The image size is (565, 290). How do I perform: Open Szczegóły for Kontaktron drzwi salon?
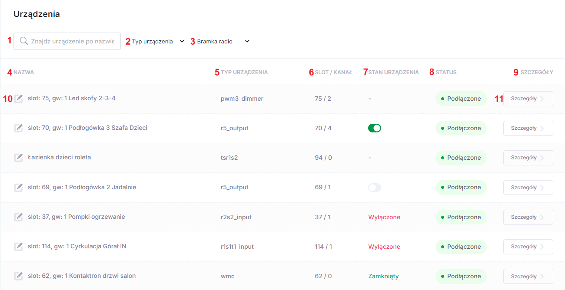tap(528, 276)
